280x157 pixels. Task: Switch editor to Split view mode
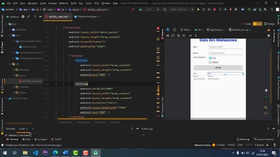tap(257, 24)
